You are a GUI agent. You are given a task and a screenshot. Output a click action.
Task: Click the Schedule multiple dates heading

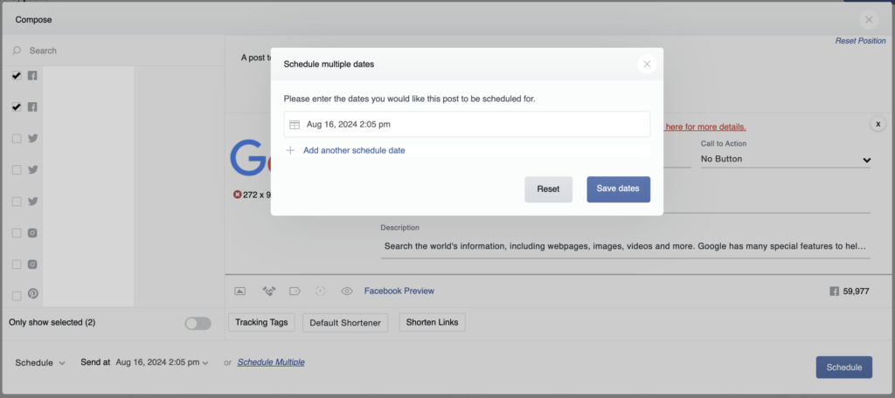[329, 64]
